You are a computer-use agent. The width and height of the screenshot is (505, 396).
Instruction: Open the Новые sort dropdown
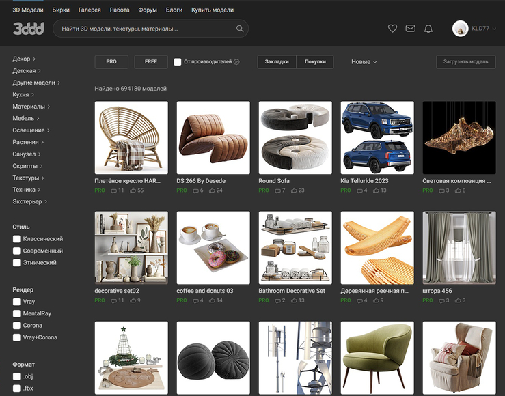(364, 61)
